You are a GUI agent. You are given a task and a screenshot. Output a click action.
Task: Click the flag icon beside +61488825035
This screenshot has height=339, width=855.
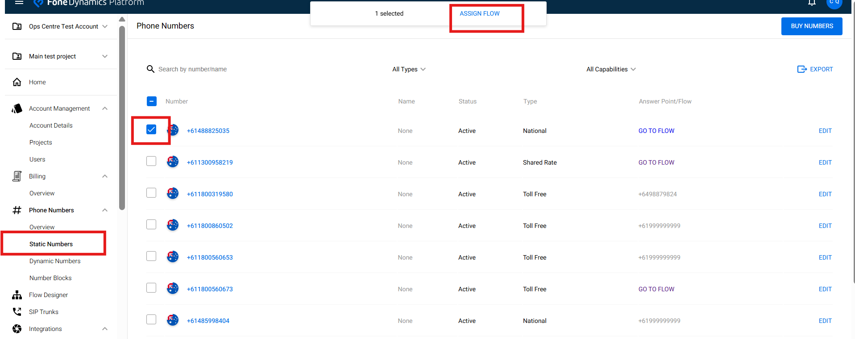click(x=173, y=130)
